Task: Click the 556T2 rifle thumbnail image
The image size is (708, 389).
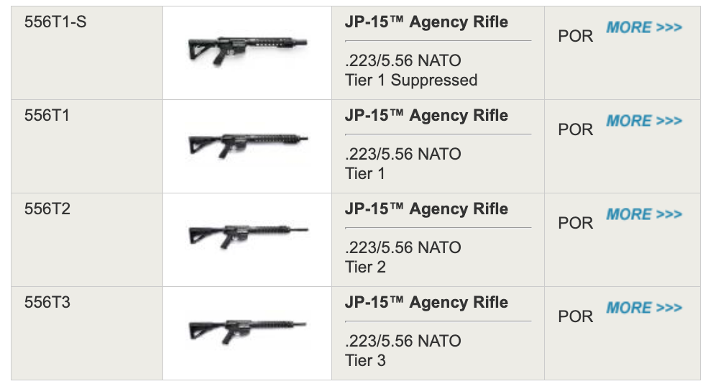Action: (x=248, y=237)
